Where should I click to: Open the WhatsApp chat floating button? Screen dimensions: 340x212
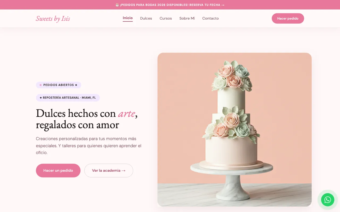(x=328, y=200)
